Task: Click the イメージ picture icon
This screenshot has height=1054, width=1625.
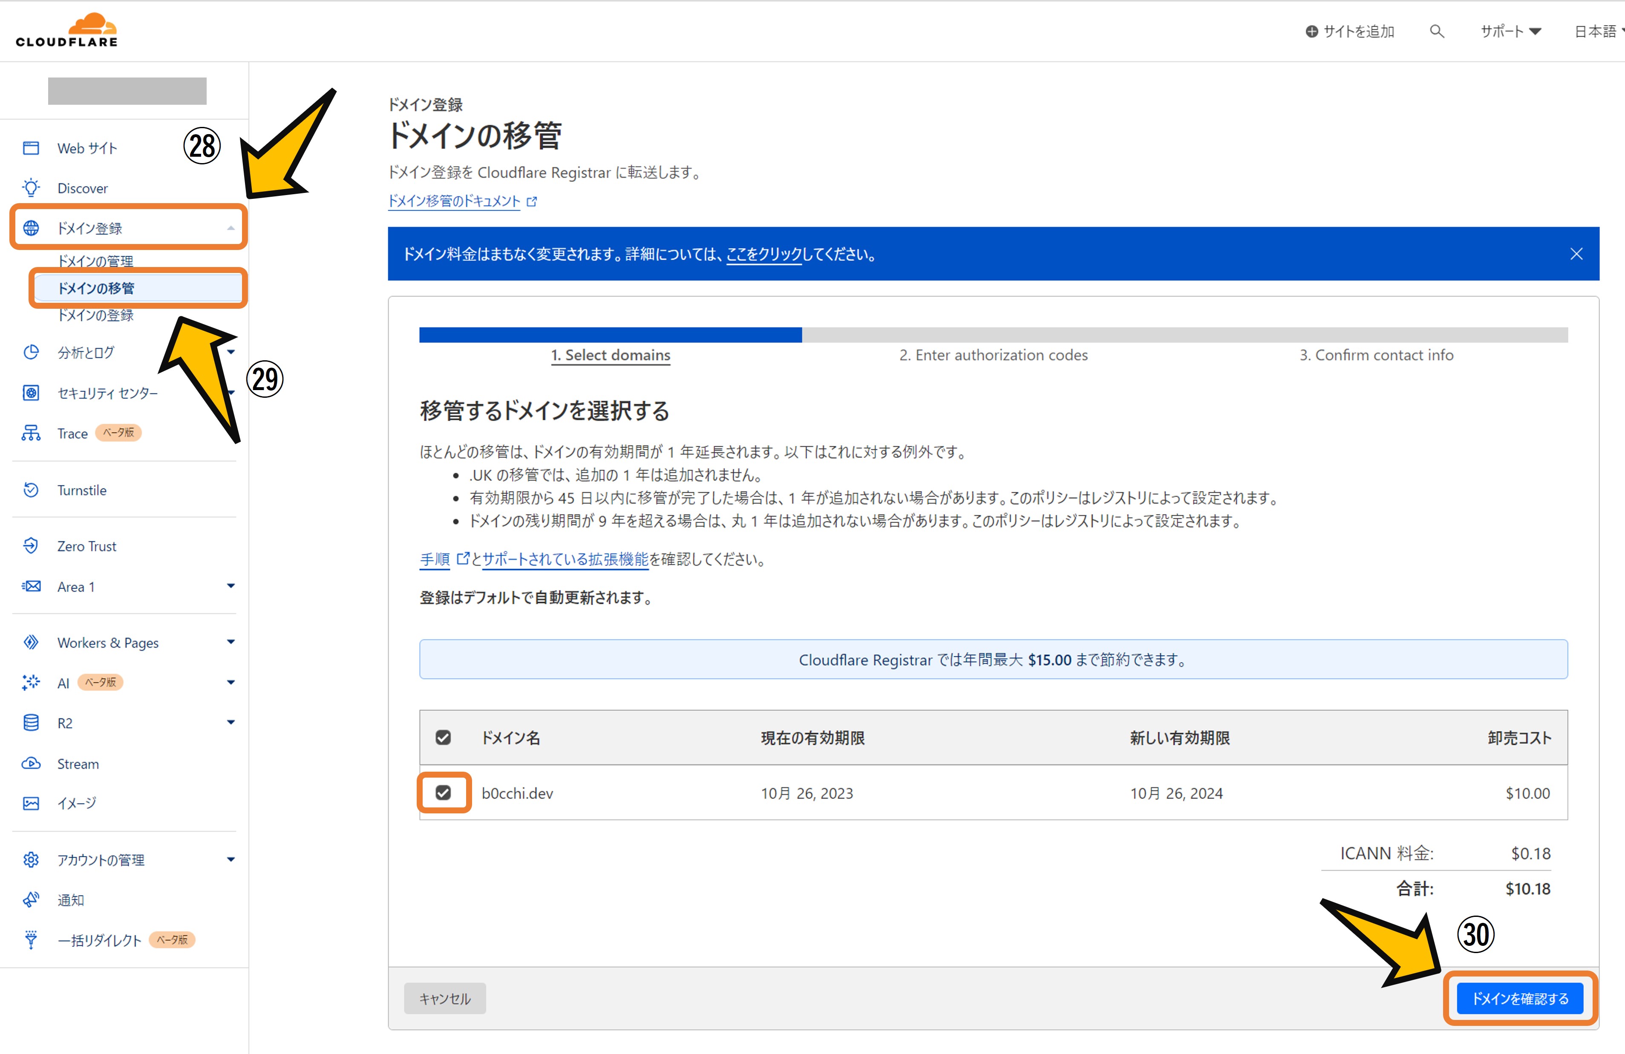Action: [31, 803]
